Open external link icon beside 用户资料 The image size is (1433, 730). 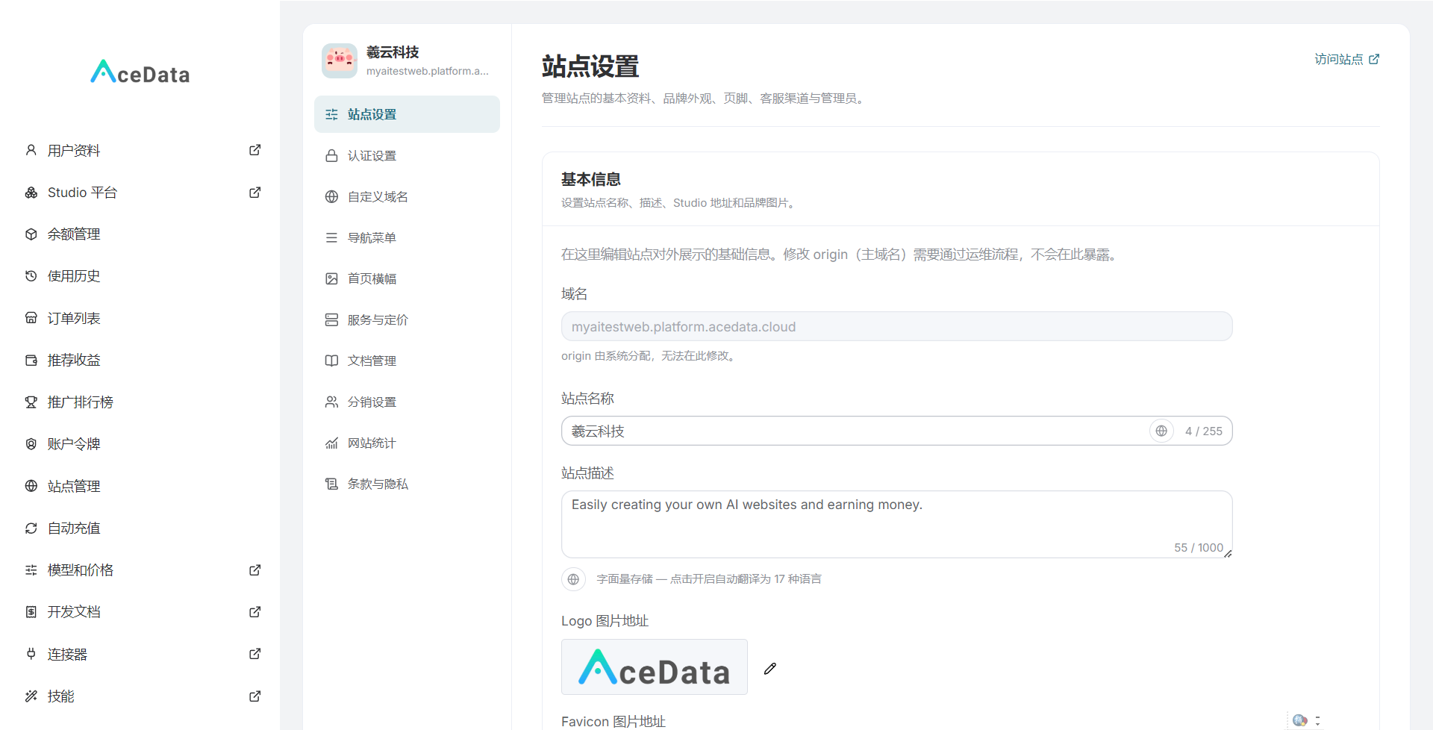[255, 150]
